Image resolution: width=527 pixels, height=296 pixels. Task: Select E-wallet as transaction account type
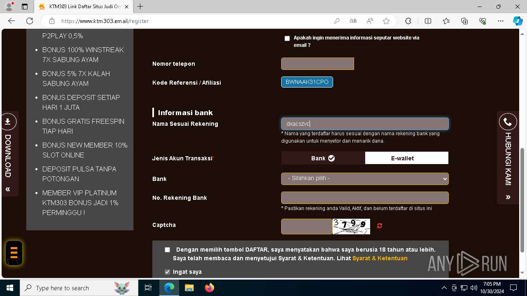coord(407,158)
